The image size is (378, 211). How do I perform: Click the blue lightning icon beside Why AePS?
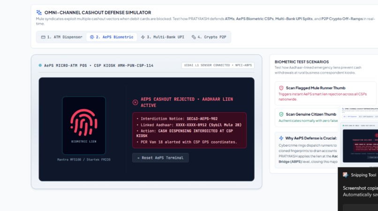pyautogui.click(x=281, y=138)
